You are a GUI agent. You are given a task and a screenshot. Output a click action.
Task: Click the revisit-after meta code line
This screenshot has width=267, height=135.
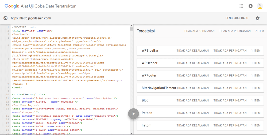click(47, 130)
